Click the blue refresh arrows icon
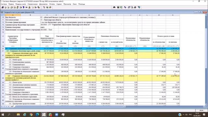The image size is (208, 117). [x=125, y=7]
